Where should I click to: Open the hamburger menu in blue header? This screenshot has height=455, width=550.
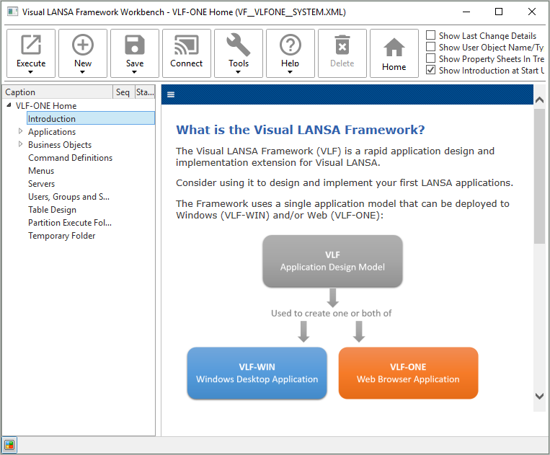click(x=171, y=94)
